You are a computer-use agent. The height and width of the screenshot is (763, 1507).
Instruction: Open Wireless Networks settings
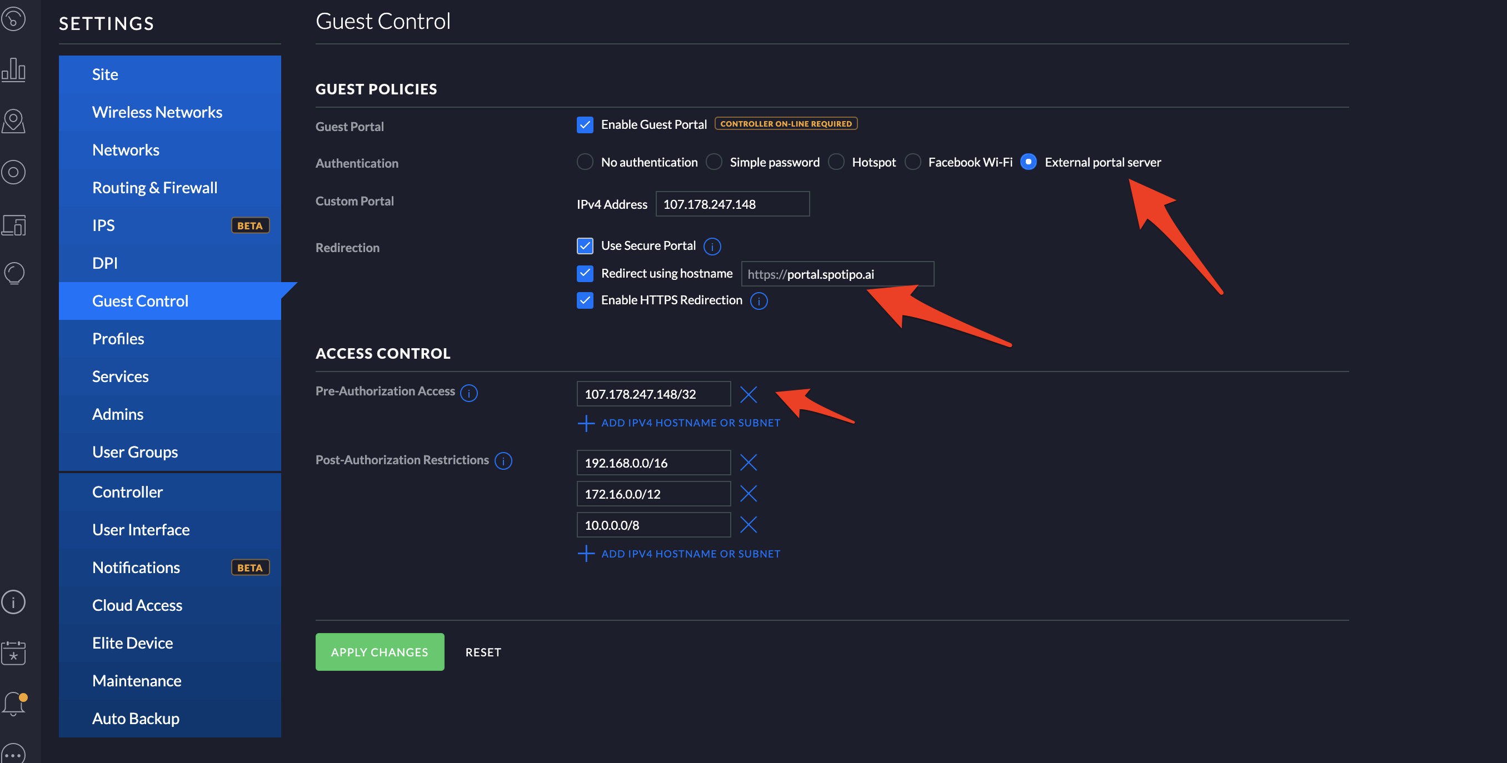(x=169, y=112)
